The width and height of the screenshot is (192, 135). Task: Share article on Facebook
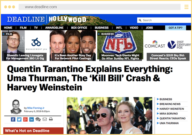click(x=13, y=119)
